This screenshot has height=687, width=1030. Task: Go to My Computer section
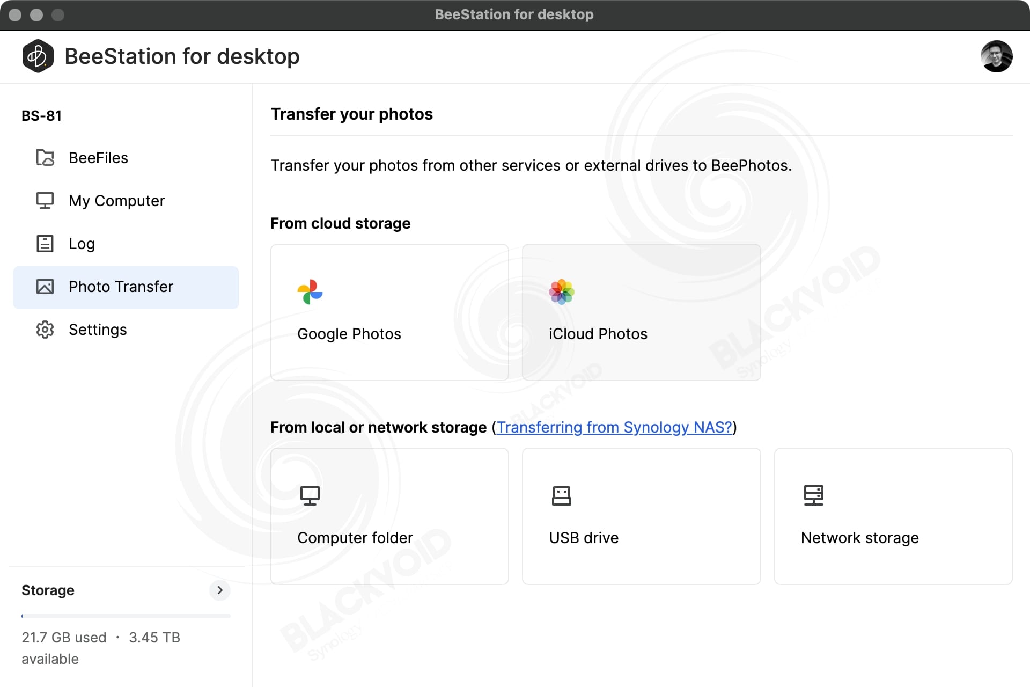[126, 201]
